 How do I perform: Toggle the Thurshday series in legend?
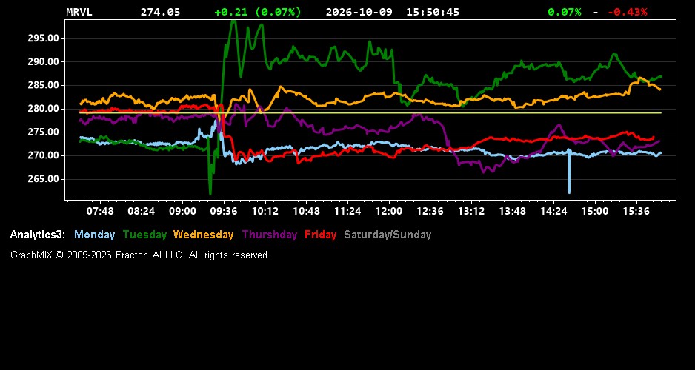(x=270, y=235)
